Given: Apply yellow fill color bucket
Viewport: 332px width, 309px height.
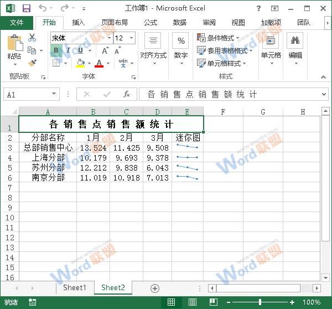Looking at the screenshot, I should (x=80, y=63).
